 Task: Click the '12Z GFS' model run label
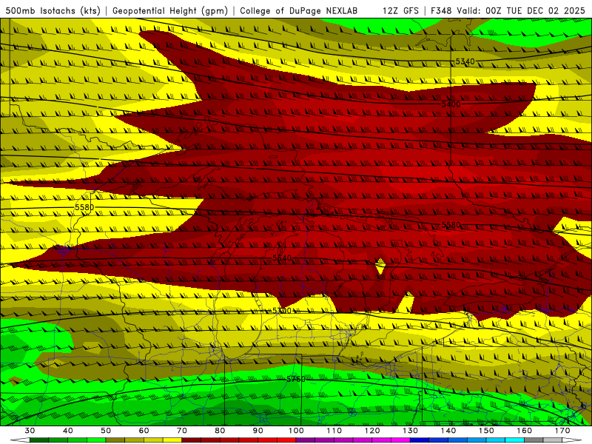click(x=400, y=10)
